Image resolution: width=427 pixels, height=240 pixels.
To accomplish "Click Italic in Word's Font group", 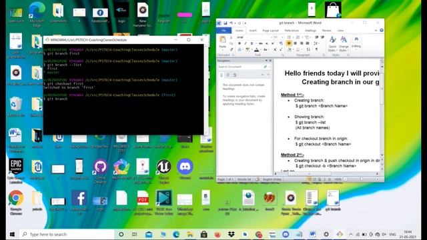I will (x=246, y=43).
